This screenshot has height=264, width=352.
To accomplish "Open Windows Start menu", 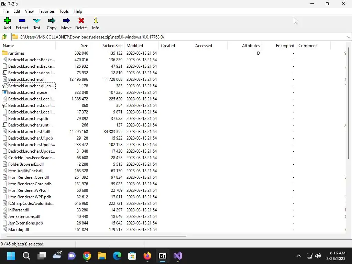I will pos(11,256).
